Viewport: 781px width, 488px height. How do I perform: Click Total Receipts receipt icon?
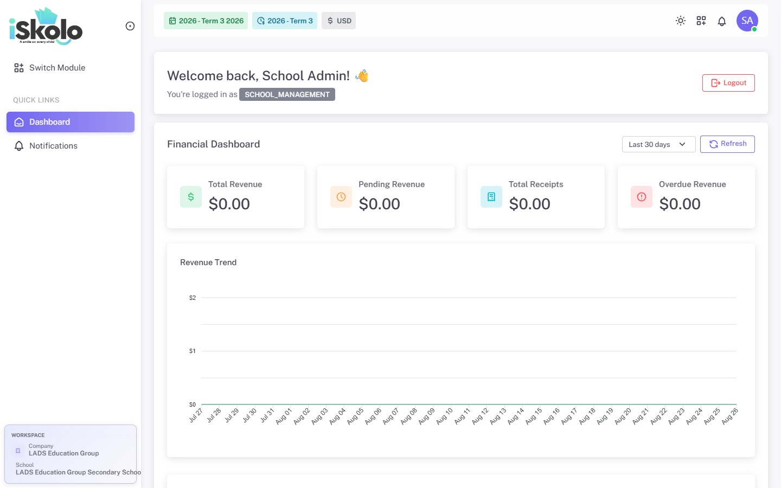pos(491,197)
